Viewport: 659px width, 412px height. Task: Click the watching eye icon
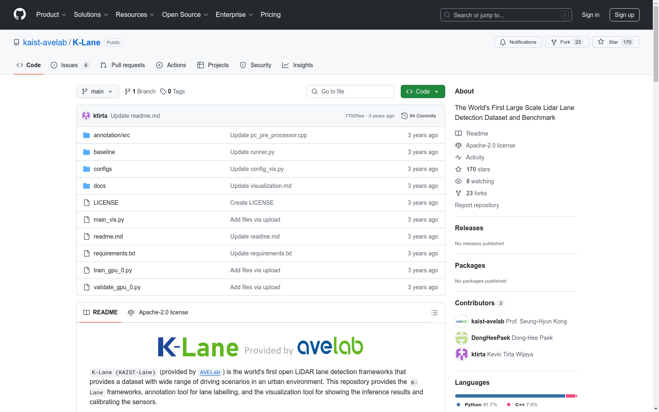click(x=458, y=181)
